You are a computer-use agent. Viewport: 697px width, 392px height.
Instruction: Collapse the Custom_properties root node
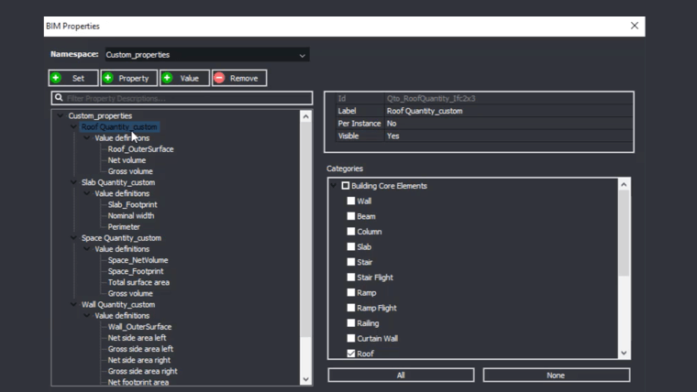[60, 115]
